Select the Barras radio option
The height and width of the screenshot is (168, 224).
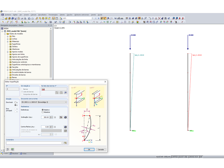(x=22, y=89)
